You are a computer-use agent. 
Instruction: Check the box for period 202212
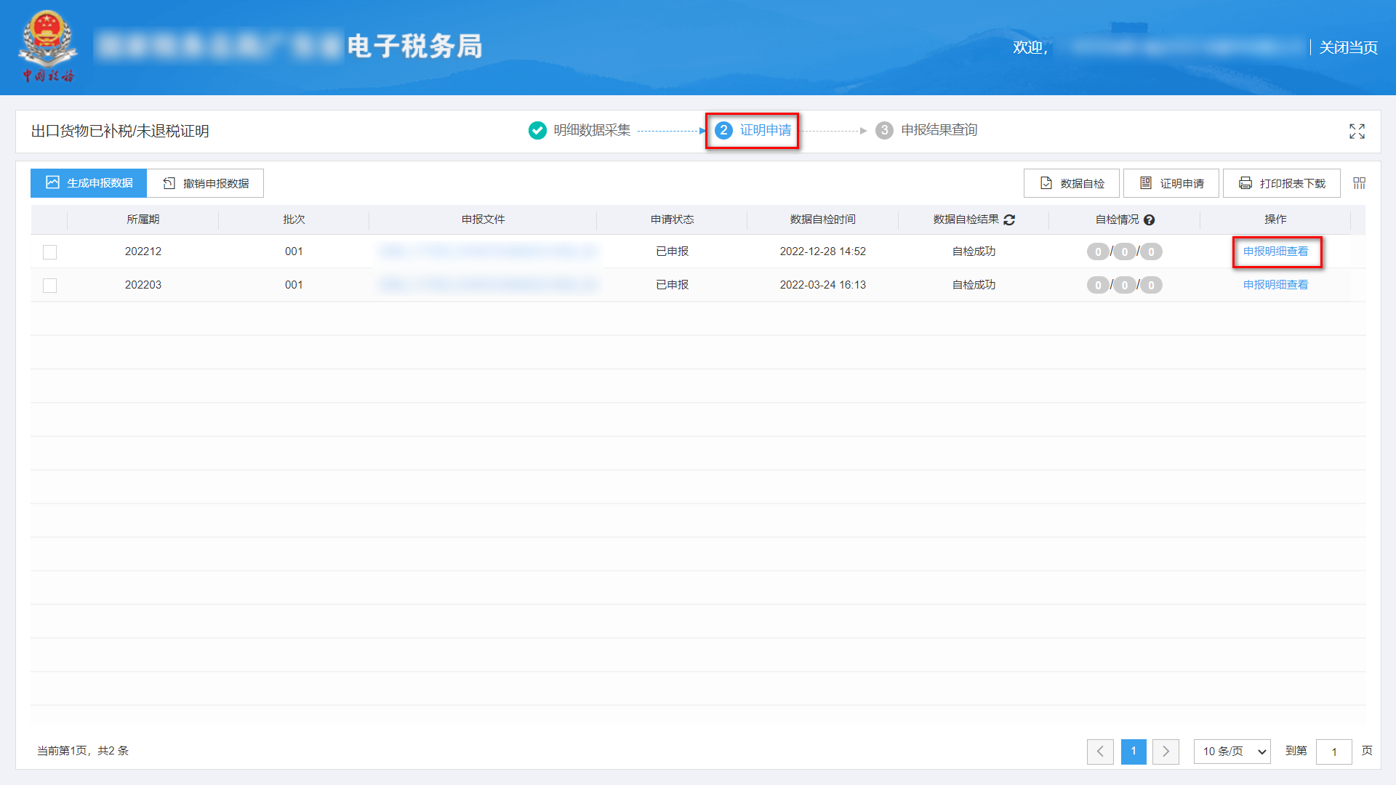49,251
